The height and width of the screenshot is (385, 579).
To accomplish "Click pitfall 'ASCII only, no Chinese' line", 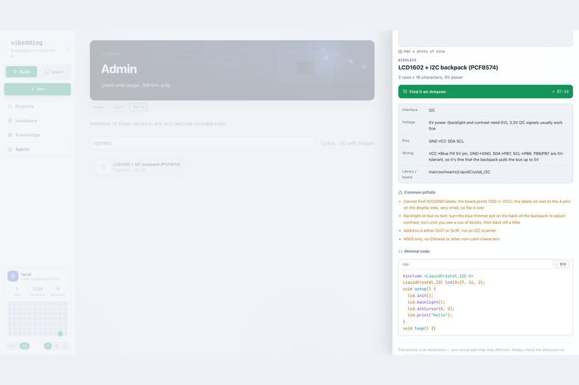I will pyautogui.click(x=451, y=239).
